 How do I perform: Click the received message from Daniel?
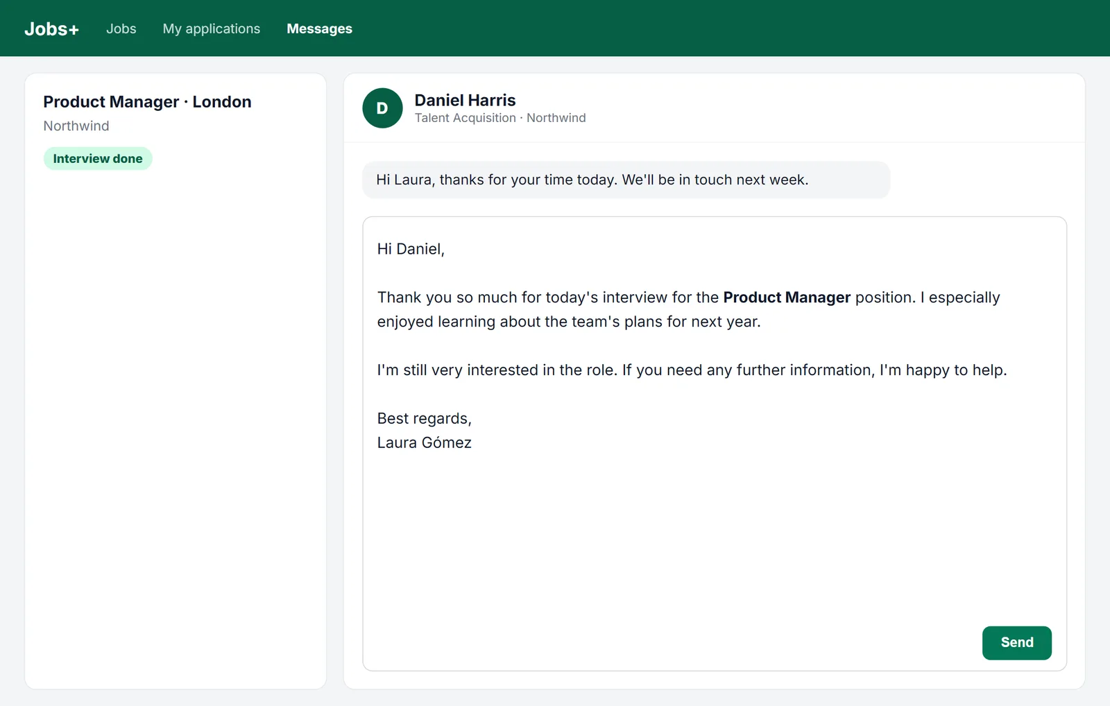[626, 180]
